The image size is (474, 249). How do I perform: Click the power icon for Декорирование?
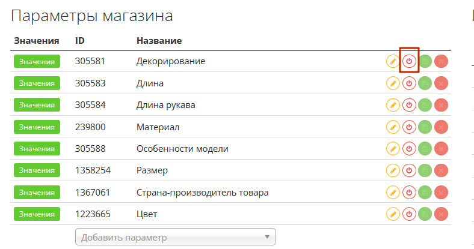pyautogui.click(x=409, y=61)
